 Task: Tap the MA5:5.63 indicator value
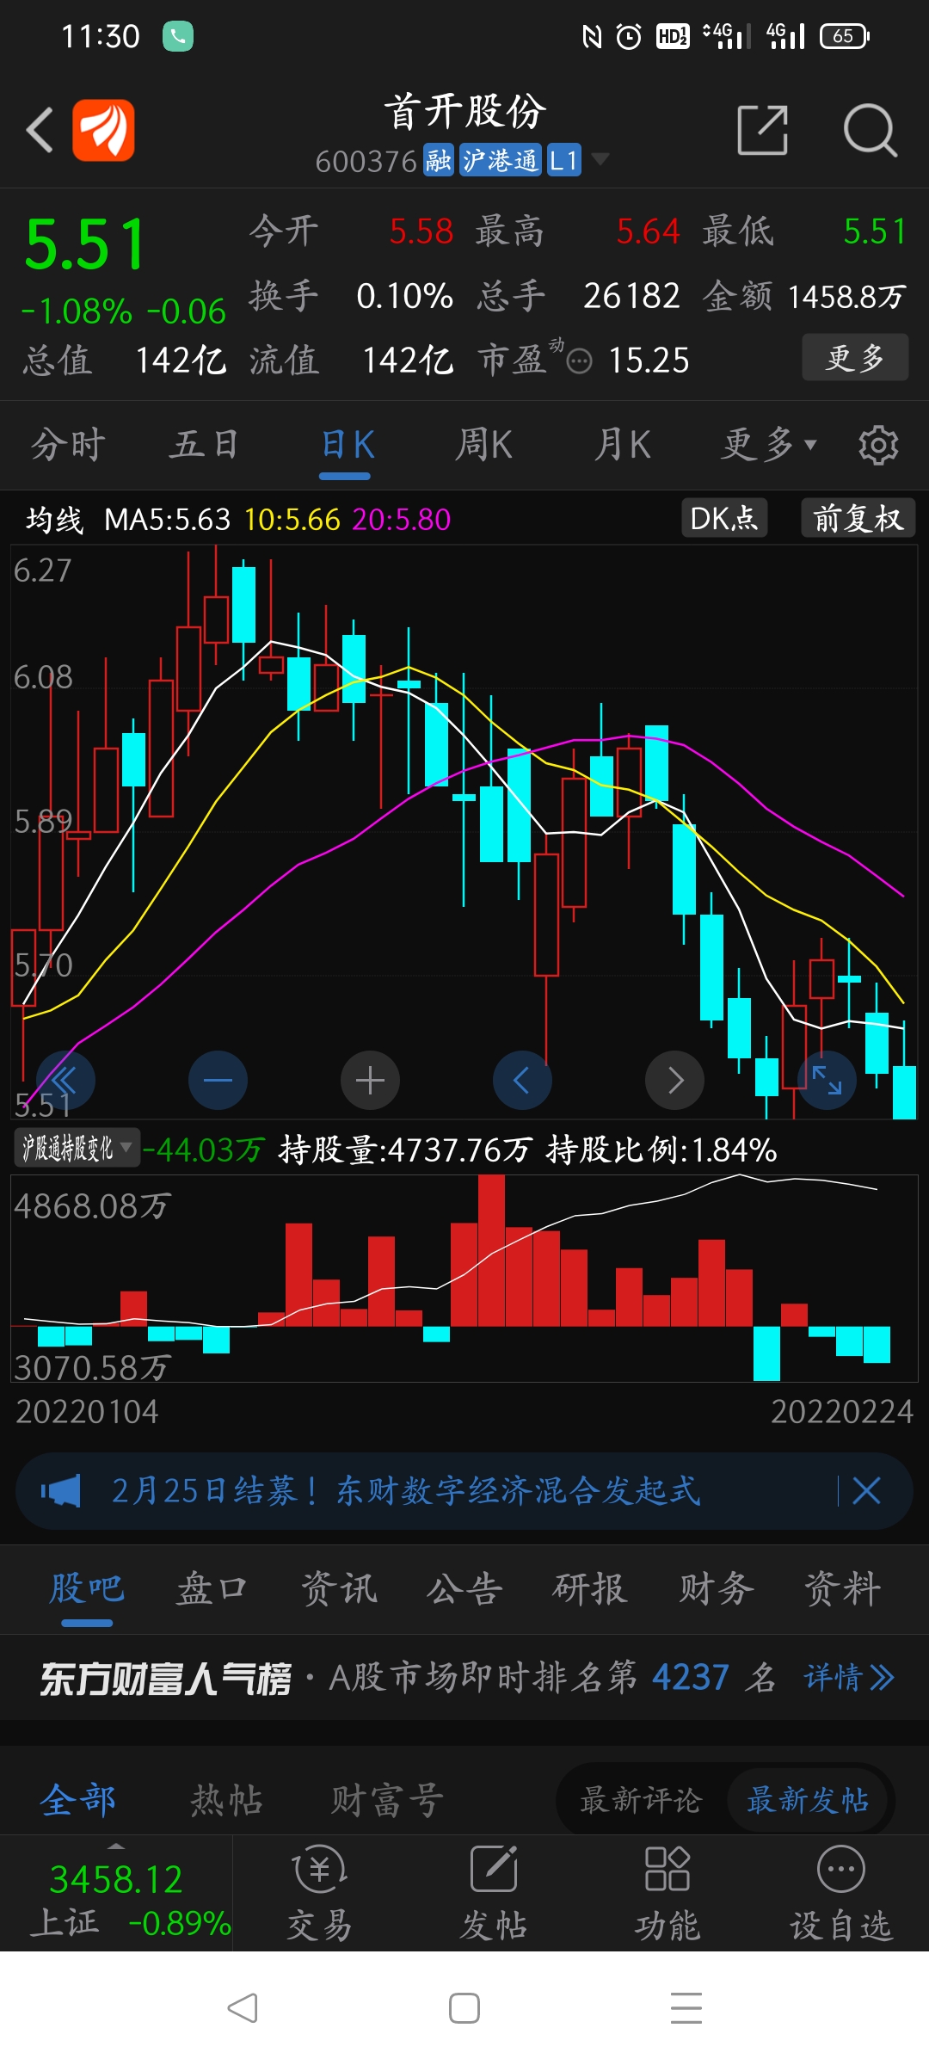(168, 520)
